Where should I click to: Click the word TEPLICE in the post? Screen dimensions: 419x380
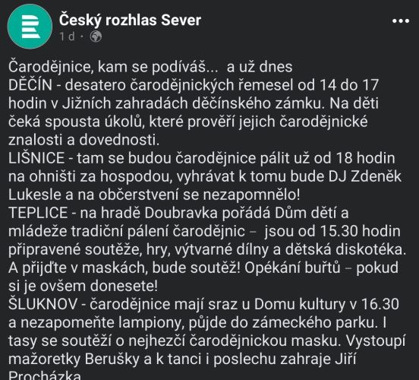click(38, 213)
